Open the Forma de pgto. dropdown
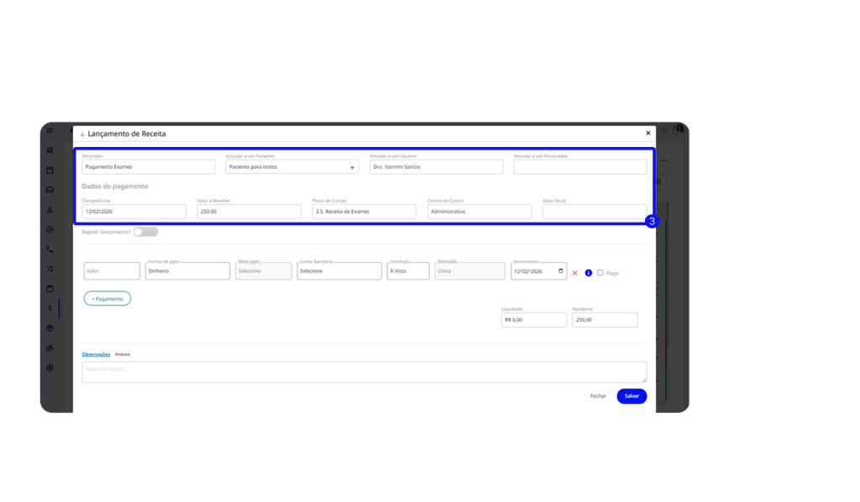Image resolution: width=860 pixels, height=502 pixels. coord(187,271)
